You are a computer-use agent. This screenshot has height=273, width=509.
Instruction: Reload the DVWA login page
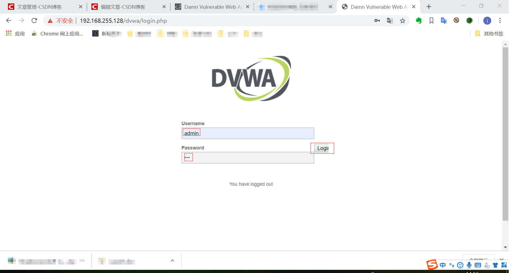coord(34,21)
